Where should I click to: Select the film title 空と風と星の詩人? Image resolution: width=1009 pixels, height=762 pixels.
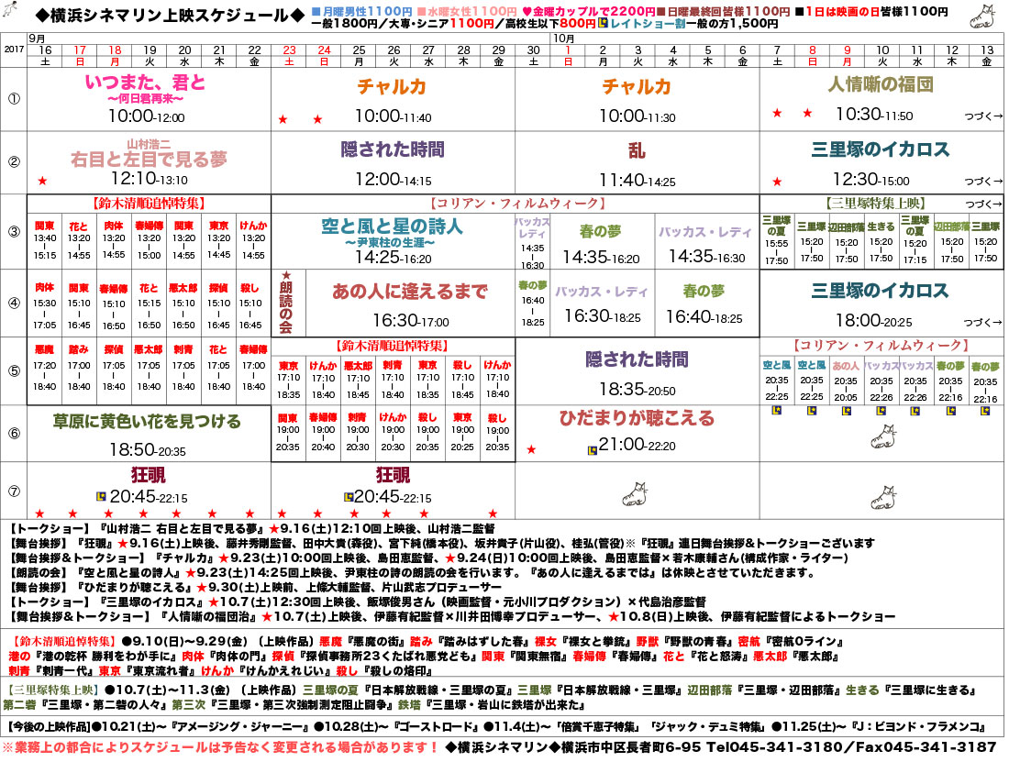click(x=392, y=226)
